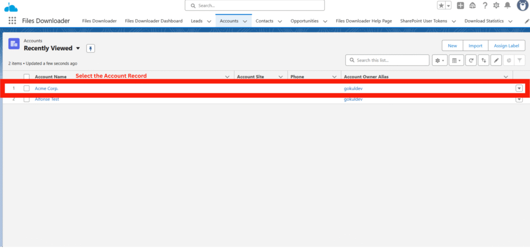Open gokuldev owner on Alfonse Test row
Screen dimensions: 530x248
(x=353, y=99)
